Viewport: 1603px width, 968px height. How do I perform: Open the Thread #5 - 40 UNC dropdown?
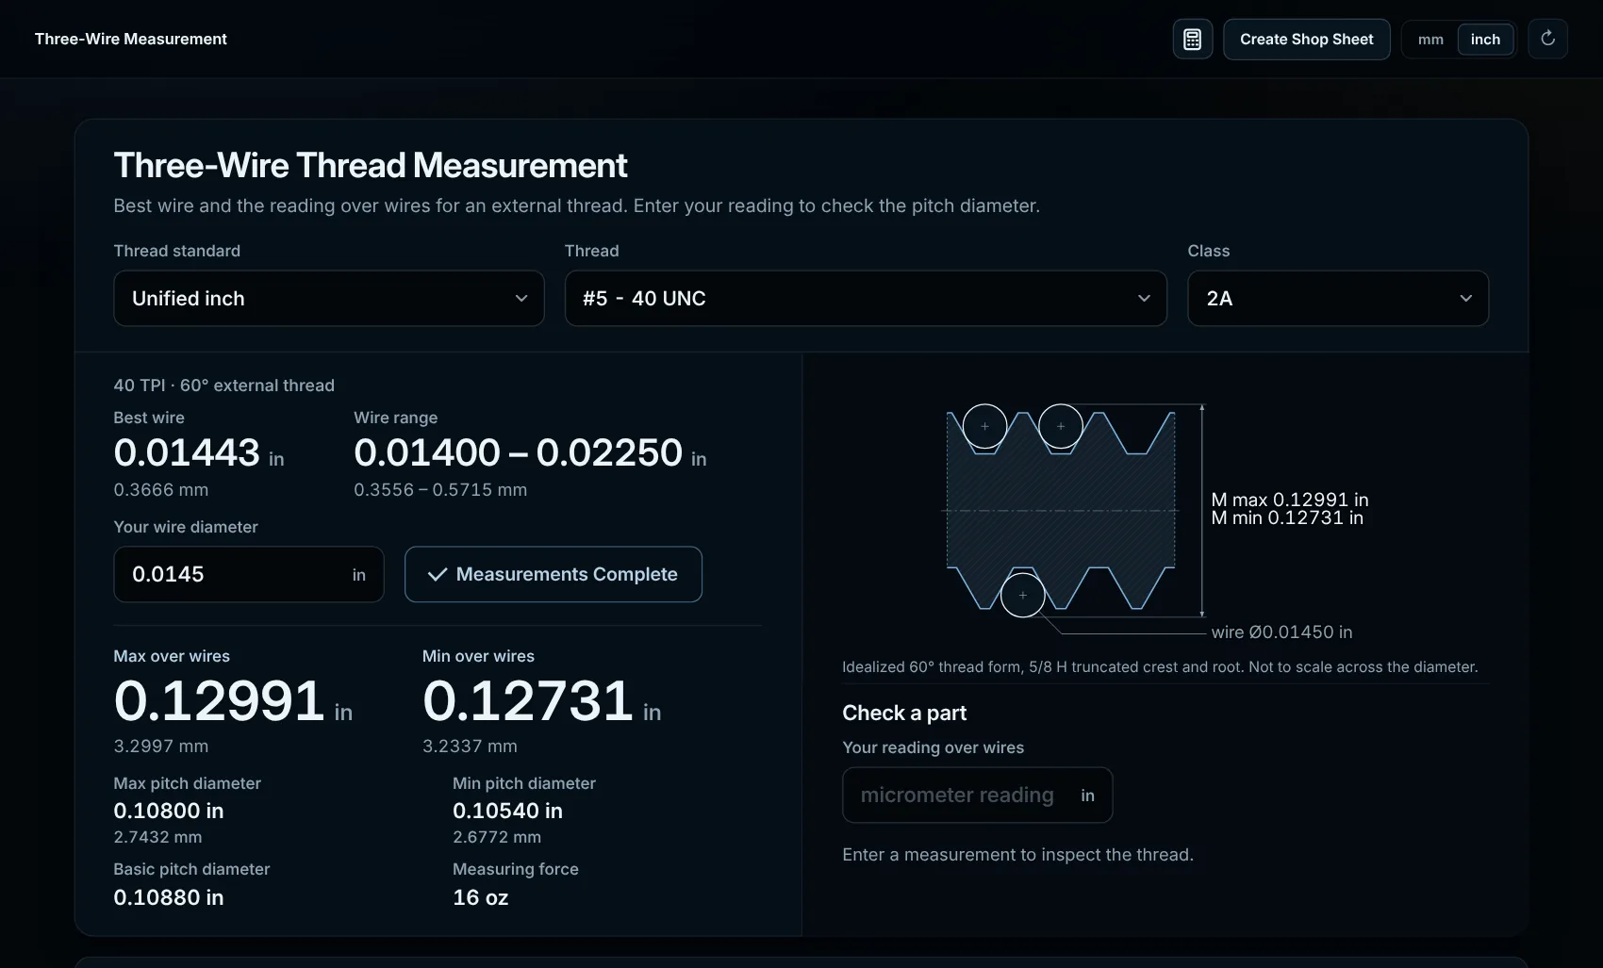(866, 298)
